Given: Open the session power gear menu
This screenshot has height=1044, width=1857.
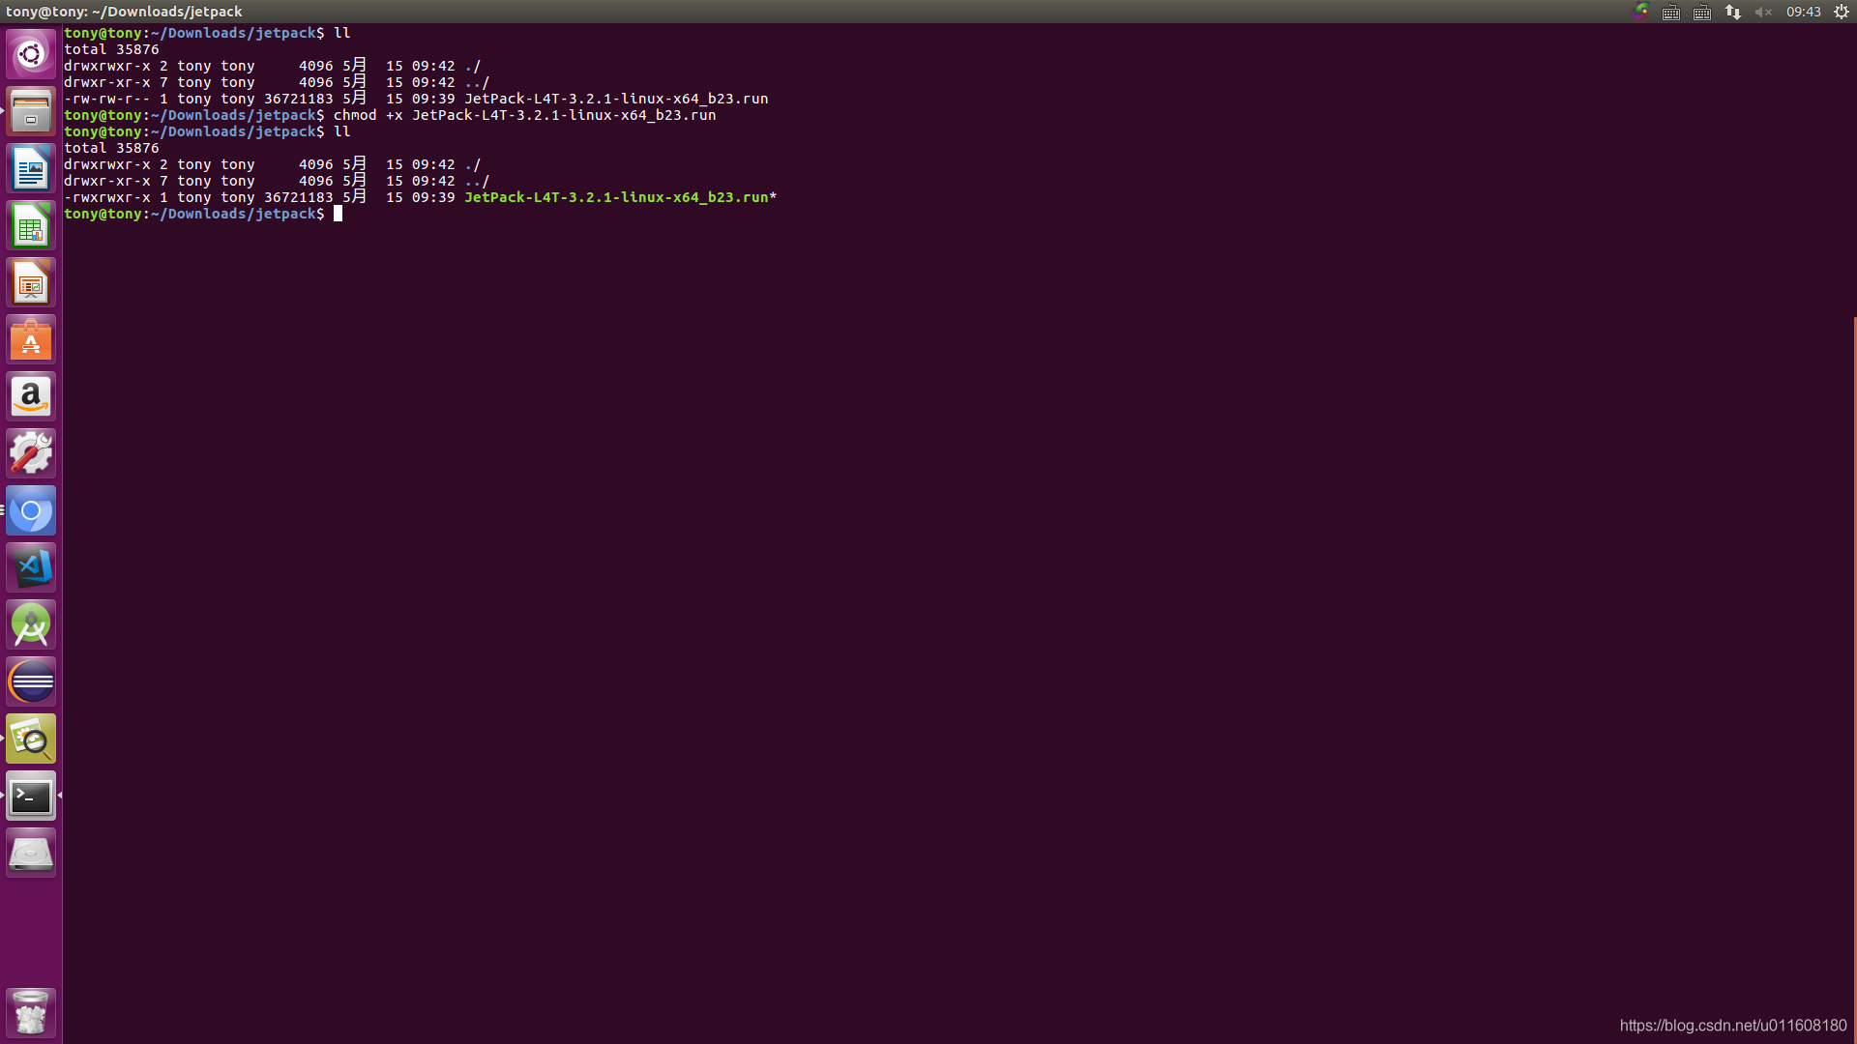Looking at the screenshot, I should 1842,12.
